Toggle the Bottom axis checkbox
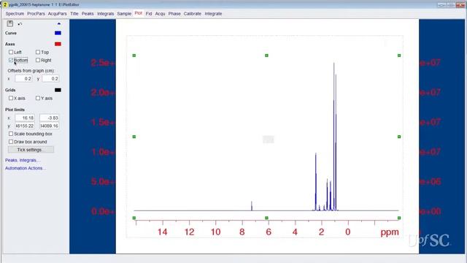 pyautogui.click(x=11, y=60)
